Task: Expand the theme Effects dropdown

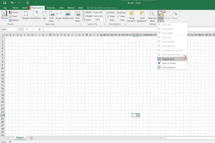Action: [x=14, y=20]
